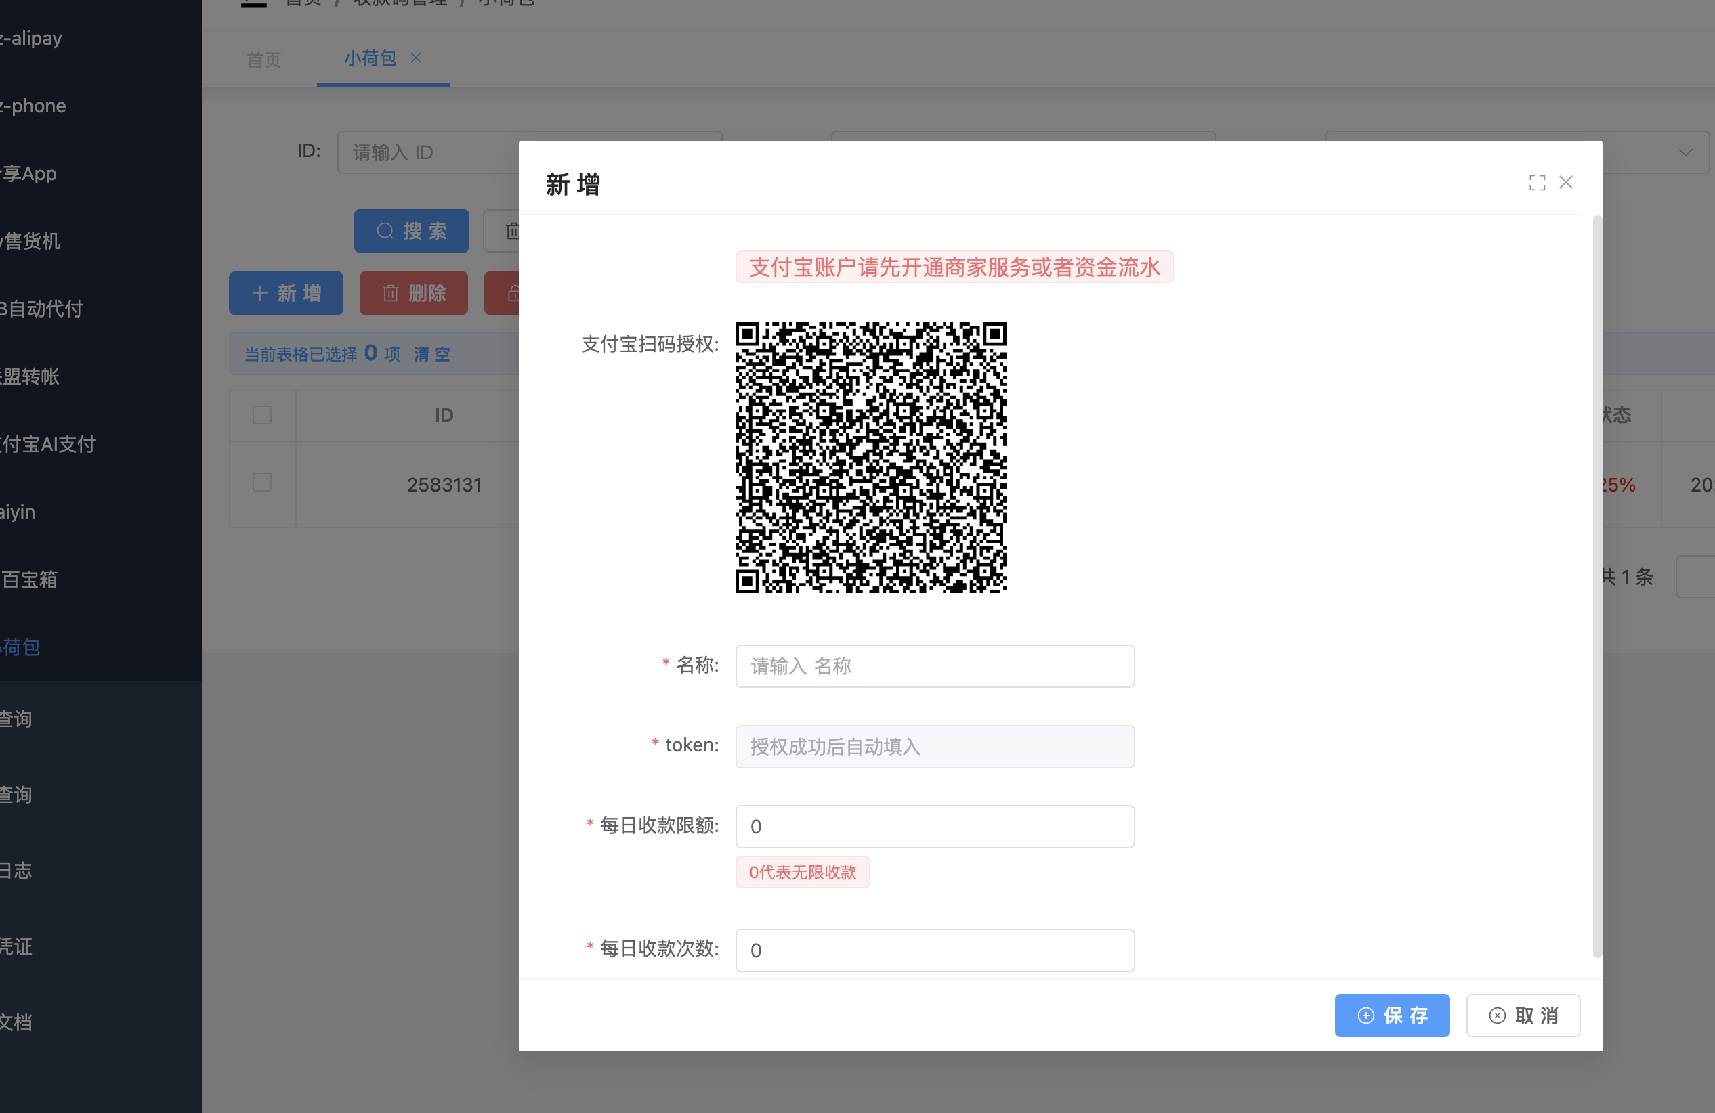This screenshot has height=1113, width=1715.
Task: Close the 小荷包 tab with its x icon
Action: 416,58
